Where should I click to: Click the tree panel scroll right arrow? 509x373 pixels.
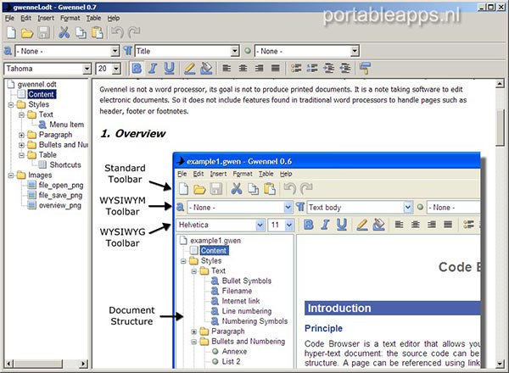tap(83, 364)
